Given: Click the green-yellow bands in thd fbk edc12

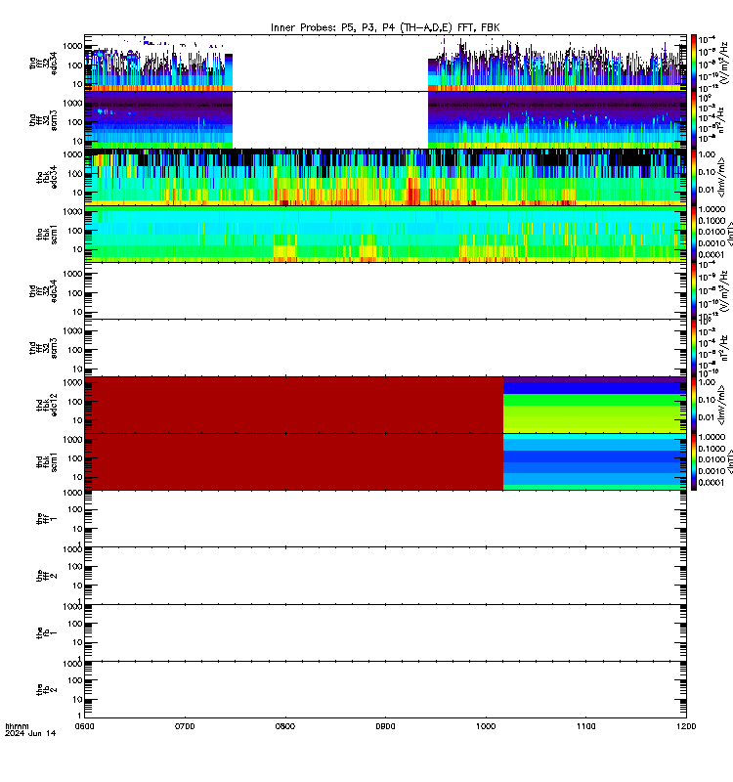Looking at the screenshot, I should [x=594, y=413].
